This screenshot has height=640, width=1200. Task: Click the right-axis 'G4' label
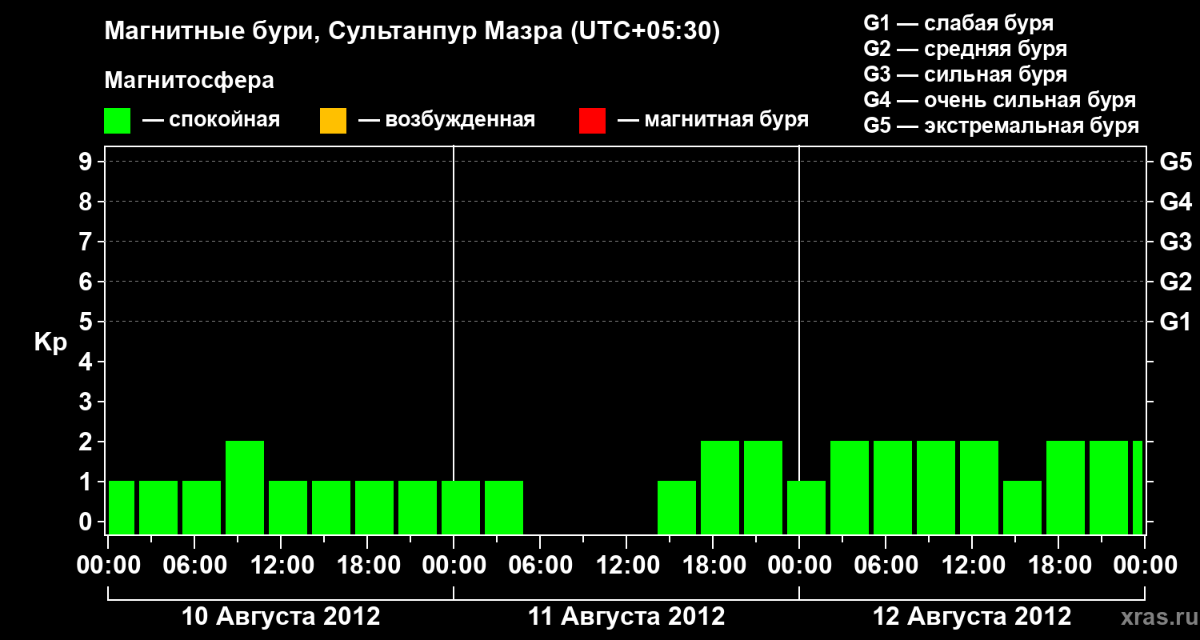[1175, 202]
